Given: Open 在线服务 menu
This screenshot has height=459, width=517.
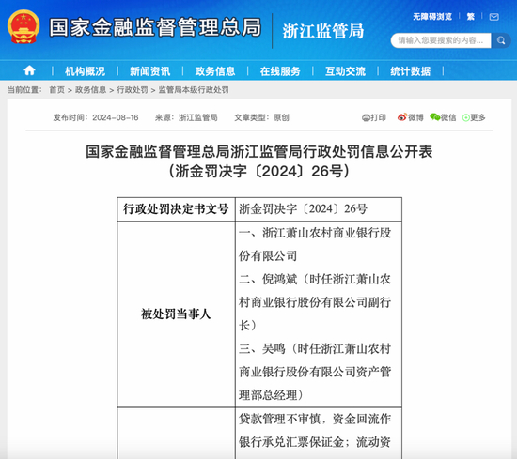Looking at the screenshot, I should coord(280,71).
